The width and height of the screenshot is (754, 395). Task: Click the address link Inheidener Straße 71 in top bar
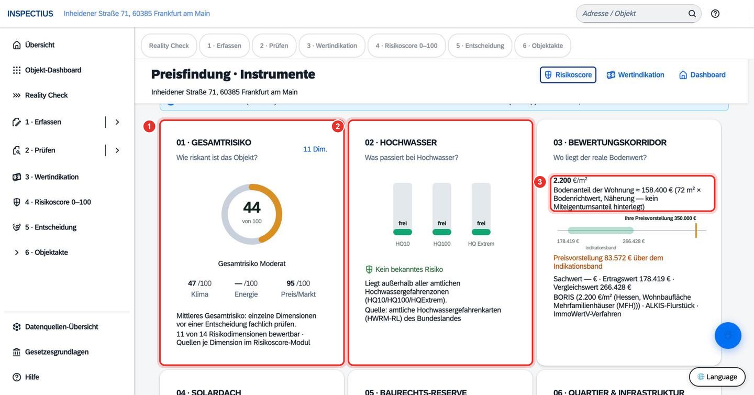pos(137,14)
